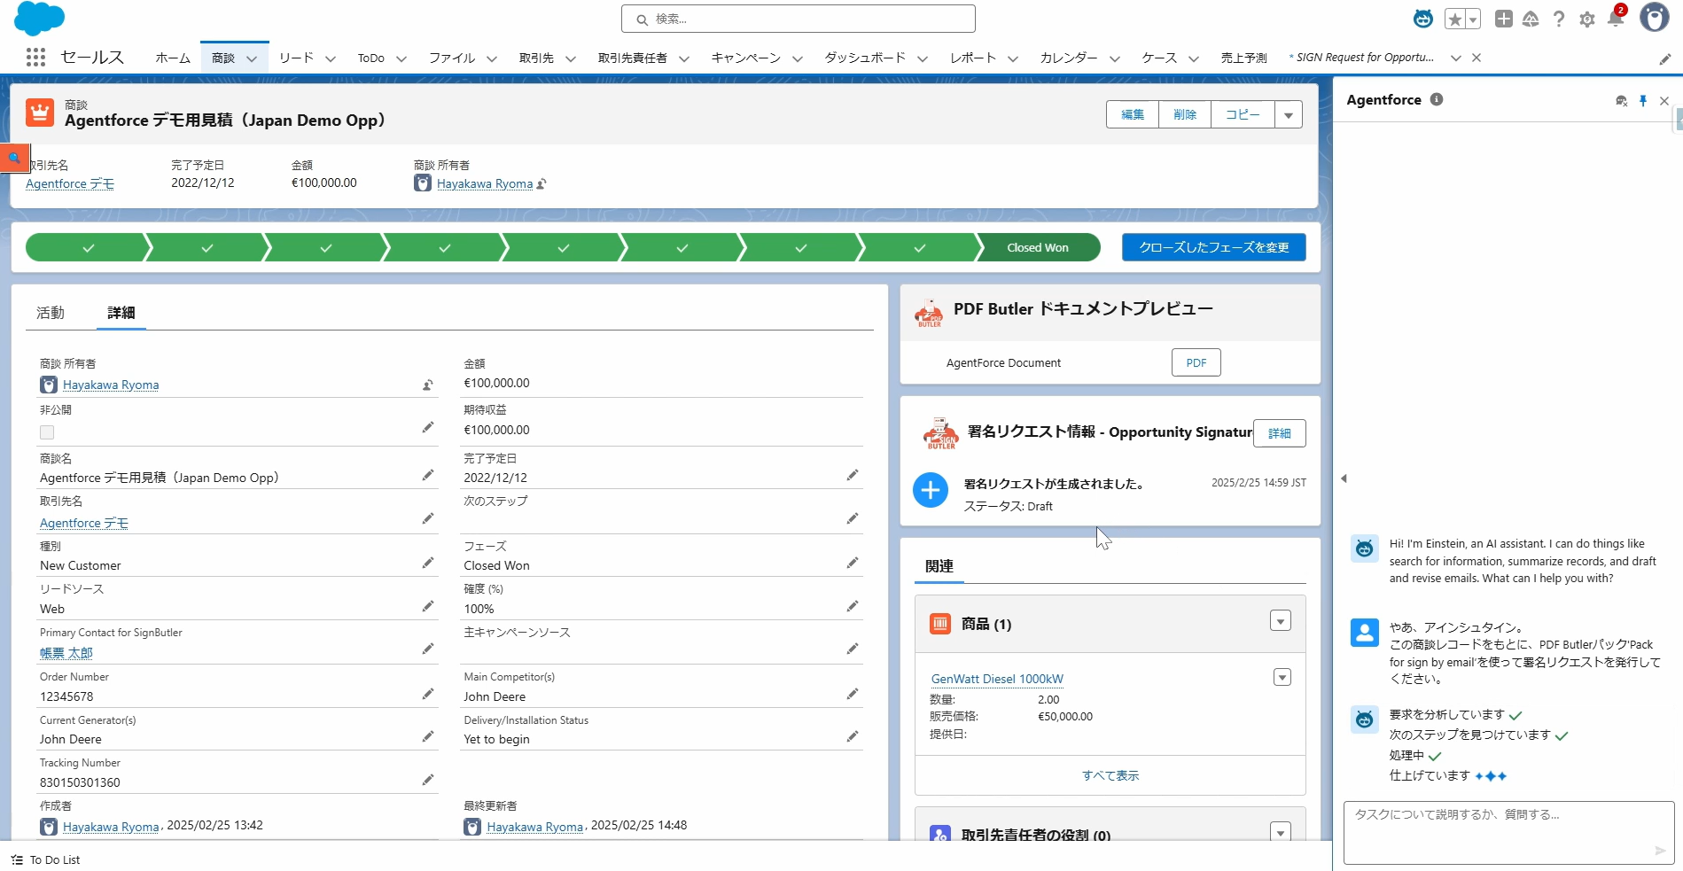
Task: Select the first completed path stage
Action: click(88, 247)
